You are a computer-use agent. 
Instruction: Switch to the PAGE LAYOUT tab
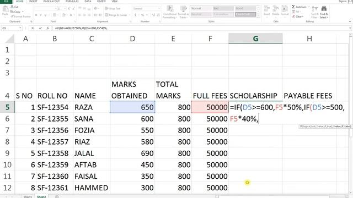click(51, 1)
